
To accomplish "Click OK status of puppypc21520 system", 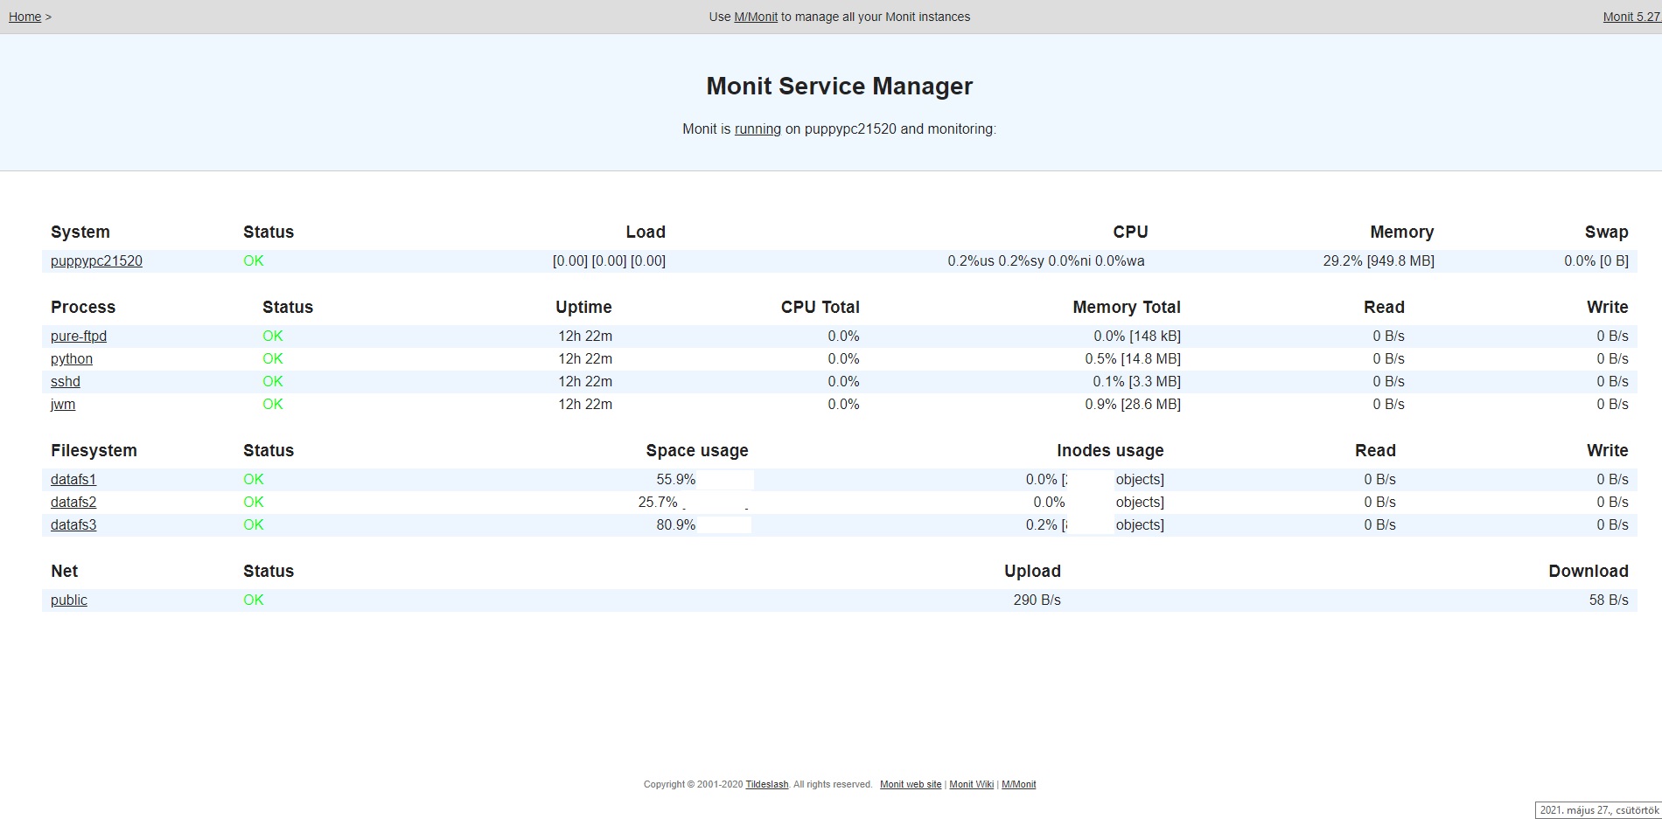I will (x=254, y=260).
